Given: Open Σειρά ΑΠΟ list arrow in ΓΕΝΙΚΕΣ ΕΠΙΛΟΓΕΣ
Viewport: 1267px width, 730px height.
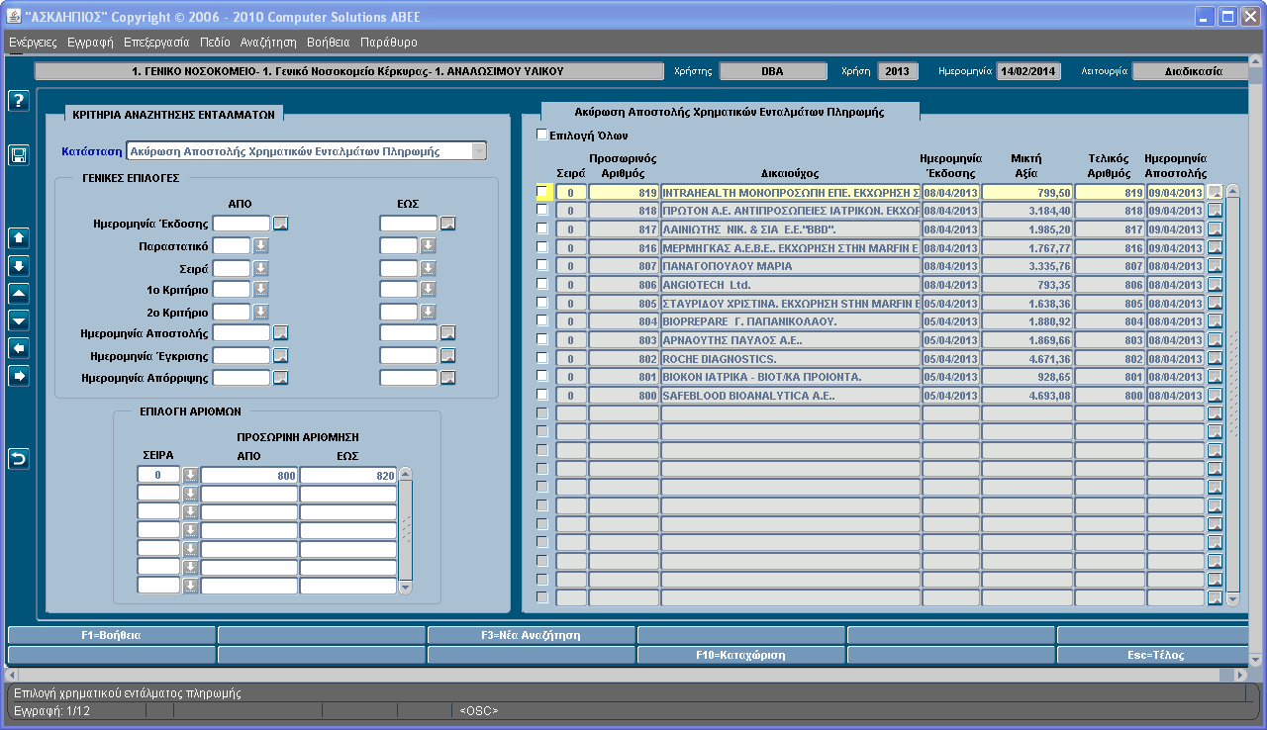Looking at the screenshot, I should pos(261,268).
